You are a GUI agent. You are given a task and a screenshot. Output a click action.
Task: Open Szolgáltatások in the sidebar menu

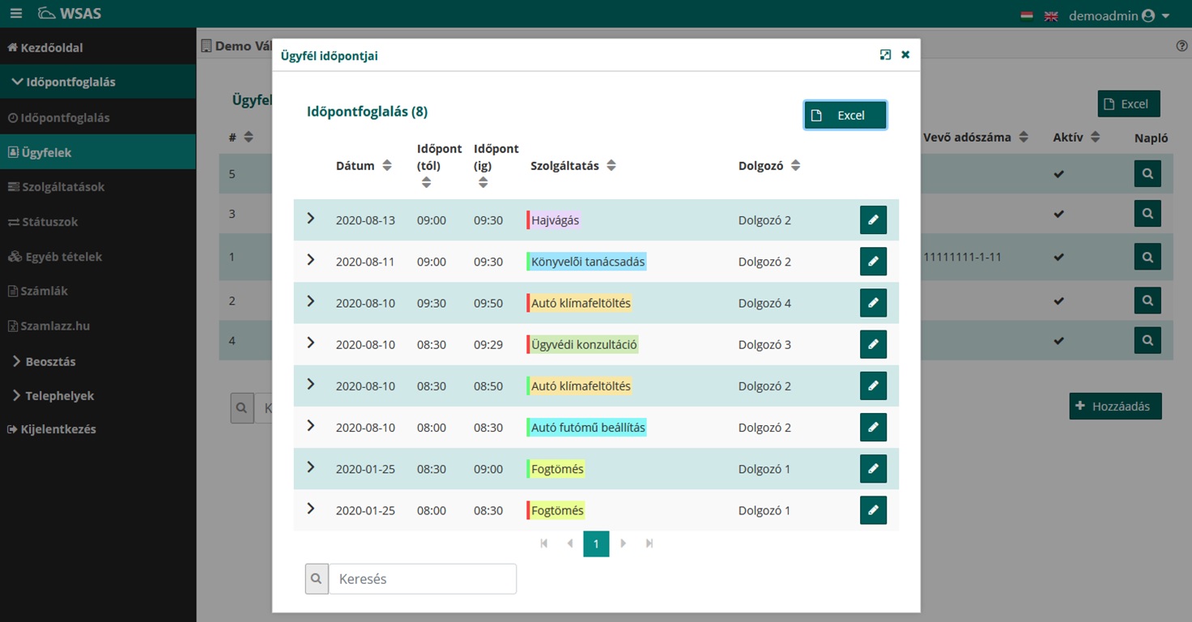[x=63, y=187]
